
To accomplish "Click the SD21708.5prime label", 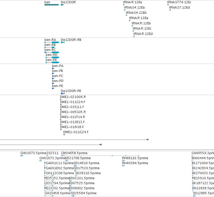I will [78, 158].
